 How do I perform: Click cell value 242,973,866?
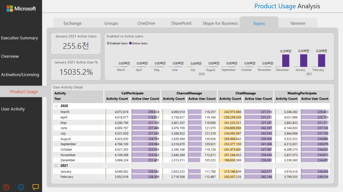point(232,112)
